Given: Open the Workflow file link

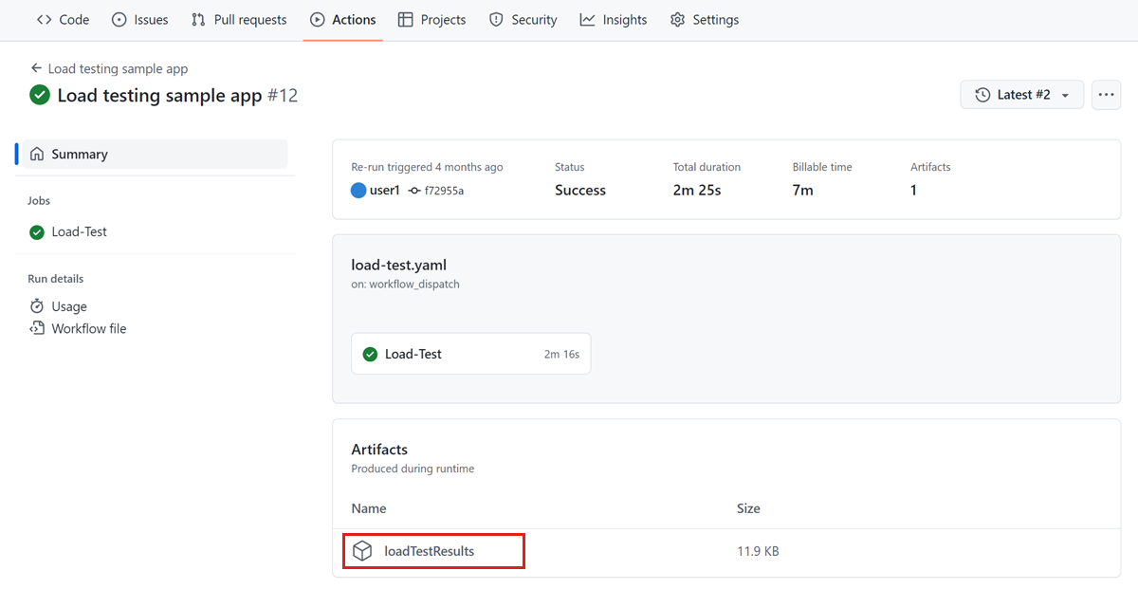Looking at the screenshot, I should (x=88, y=328).
